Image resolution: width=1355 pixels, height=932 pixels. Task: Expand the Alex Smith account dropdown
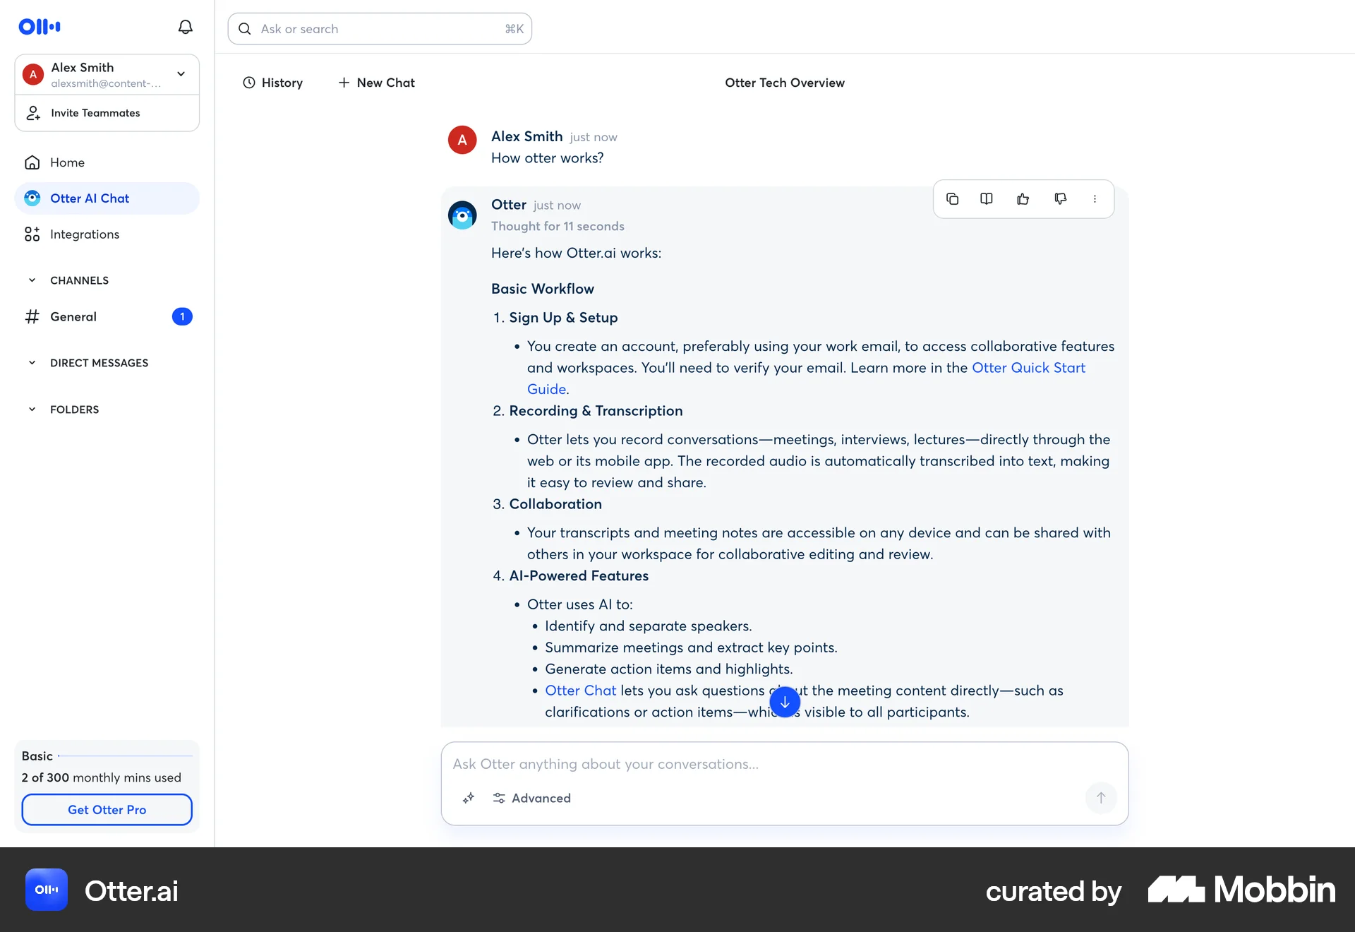click(181, 74)
